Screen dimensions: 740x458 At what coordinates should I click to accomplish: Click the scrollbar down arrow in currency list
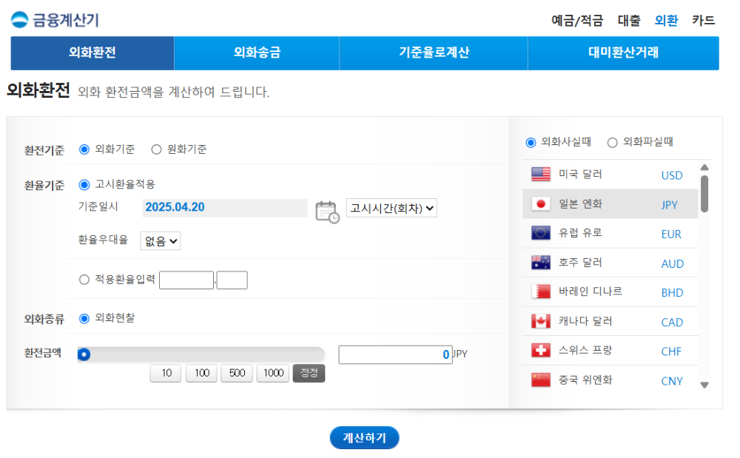[x=704, y=385]
